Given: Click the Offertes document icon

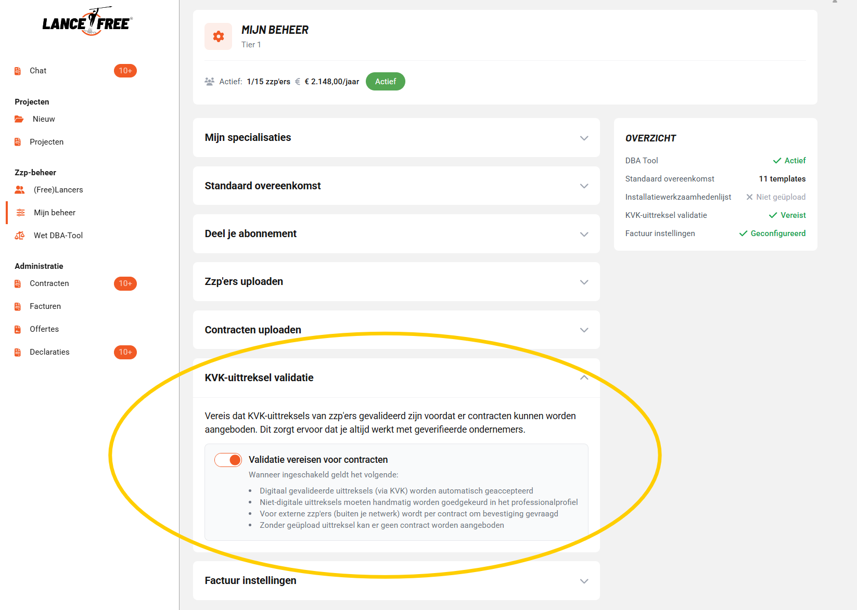Looking at the screenshot, I should [x=18, y=329].
